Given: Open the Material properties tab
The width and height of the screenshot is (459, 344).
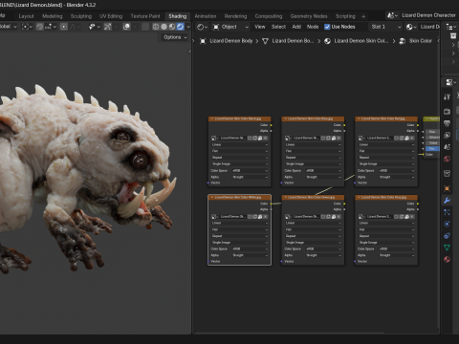Looking at the screenshot, I should [x=447, y=259].
